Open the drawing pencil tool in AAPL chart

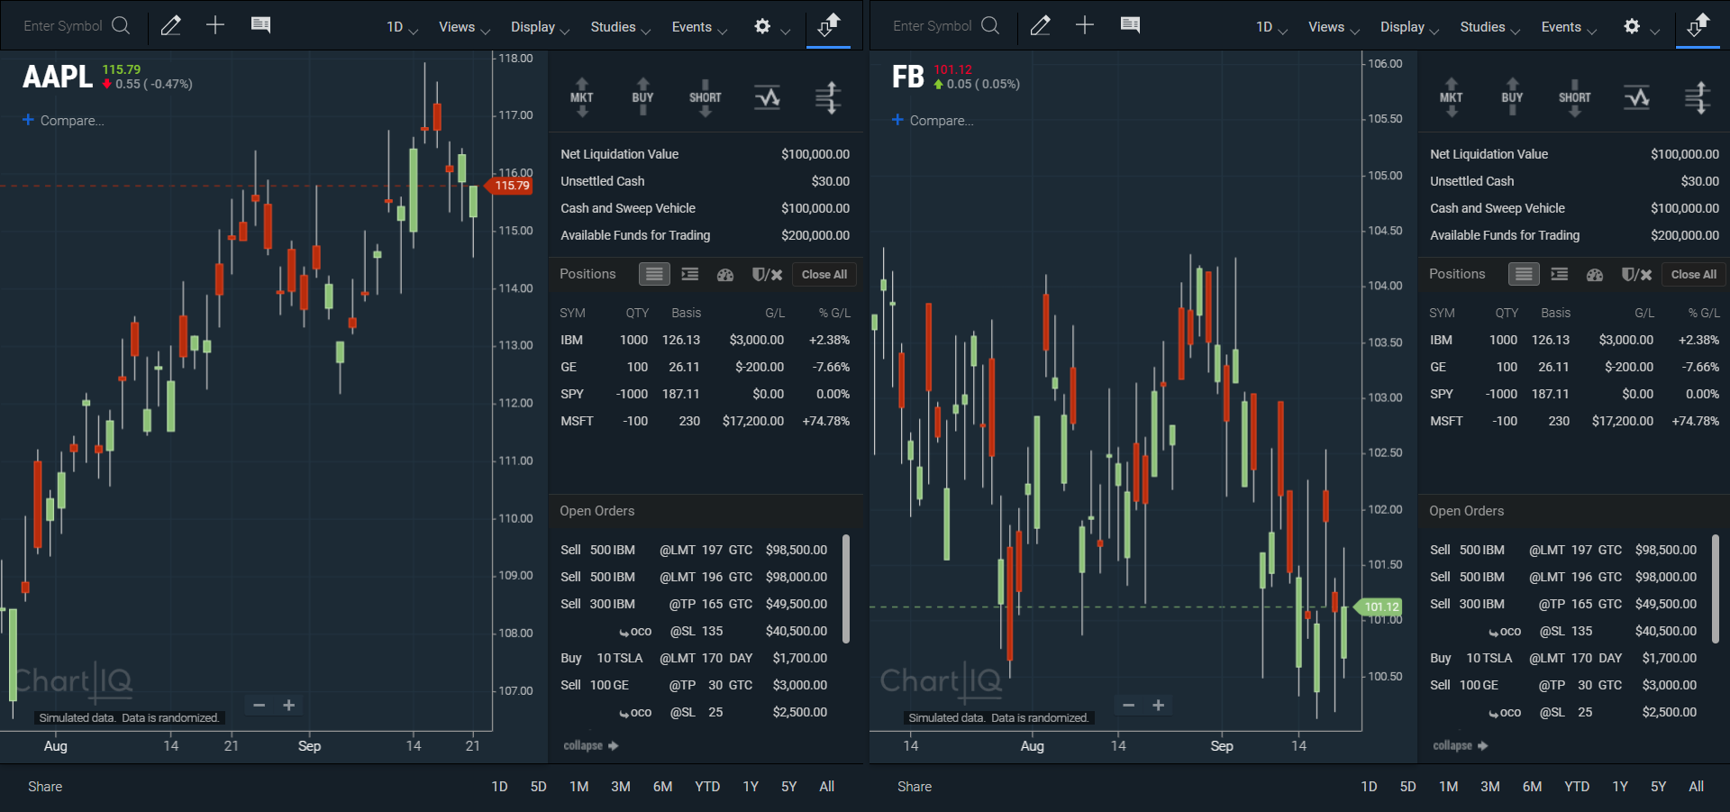point(170,26)
